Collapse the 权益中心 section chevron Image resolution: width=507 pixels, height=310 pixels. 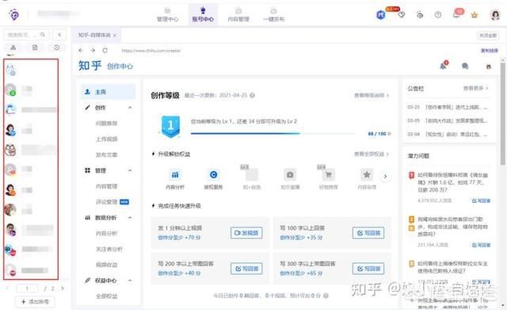130,281
